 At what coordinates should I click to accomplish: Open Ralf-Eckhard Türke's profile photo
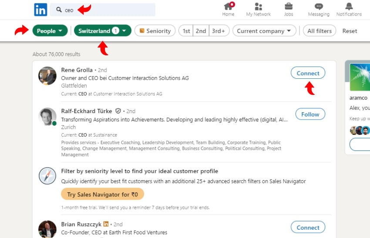pos(47,117)
